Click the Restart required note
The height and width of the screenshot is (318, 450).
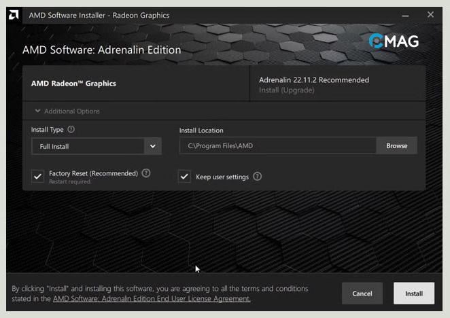(x=70, y=181)
